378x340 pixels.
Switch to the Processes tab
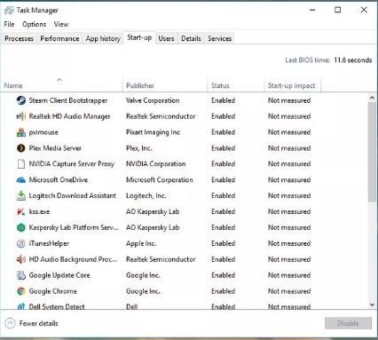pyautogui.click(x=19, y=38)
